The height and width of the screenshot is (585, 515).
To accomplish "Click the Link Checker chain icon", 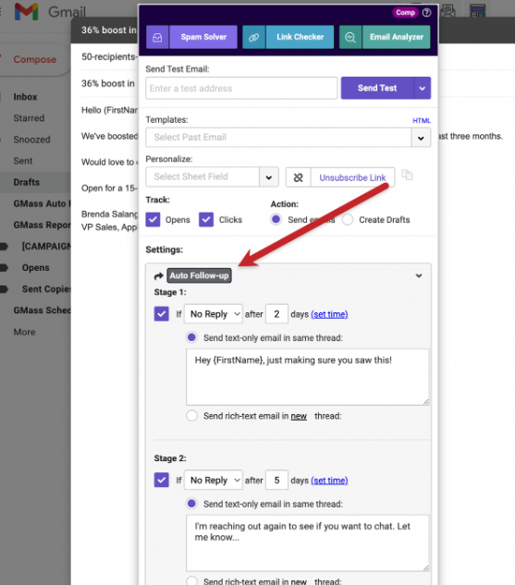I will pyautogui.click(x=253, y=37).
